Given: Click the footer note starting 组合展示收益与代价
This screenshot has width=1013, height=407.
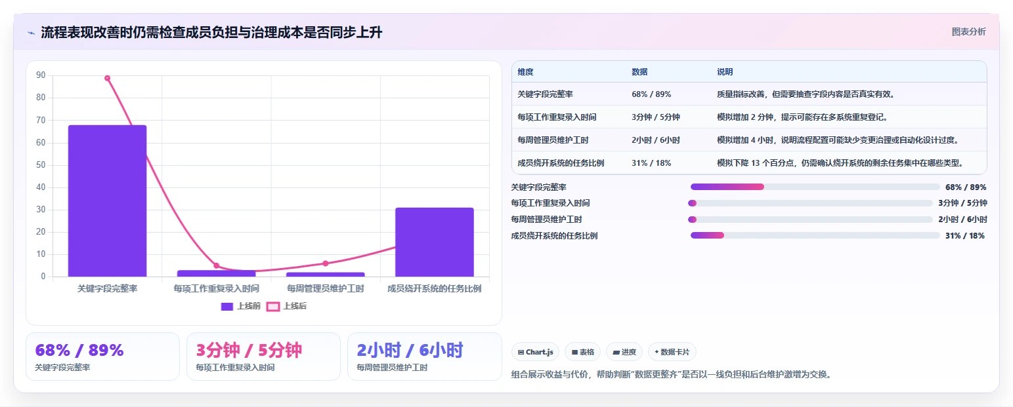Looking at the screenshot, I should (x=671, y=376).
